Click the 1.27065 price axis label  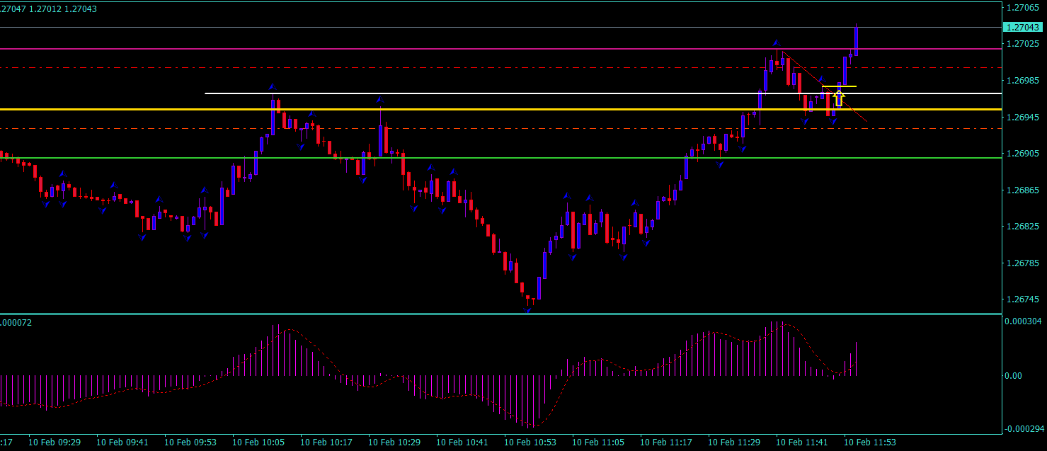point(1022,7)
